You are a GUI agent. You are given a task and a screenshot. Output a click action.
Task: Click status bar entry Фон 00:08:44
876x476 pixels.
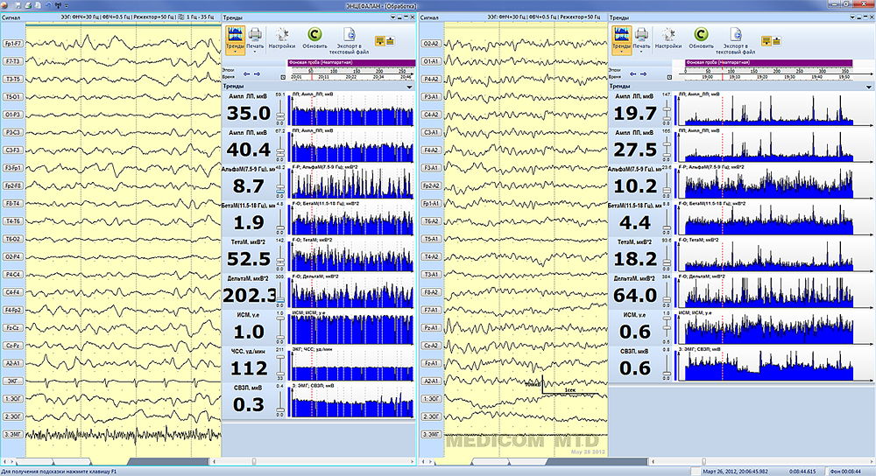[x=845, y=472]
